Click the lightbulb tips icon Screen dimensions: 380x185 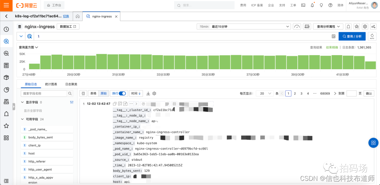tap(321, 5)
